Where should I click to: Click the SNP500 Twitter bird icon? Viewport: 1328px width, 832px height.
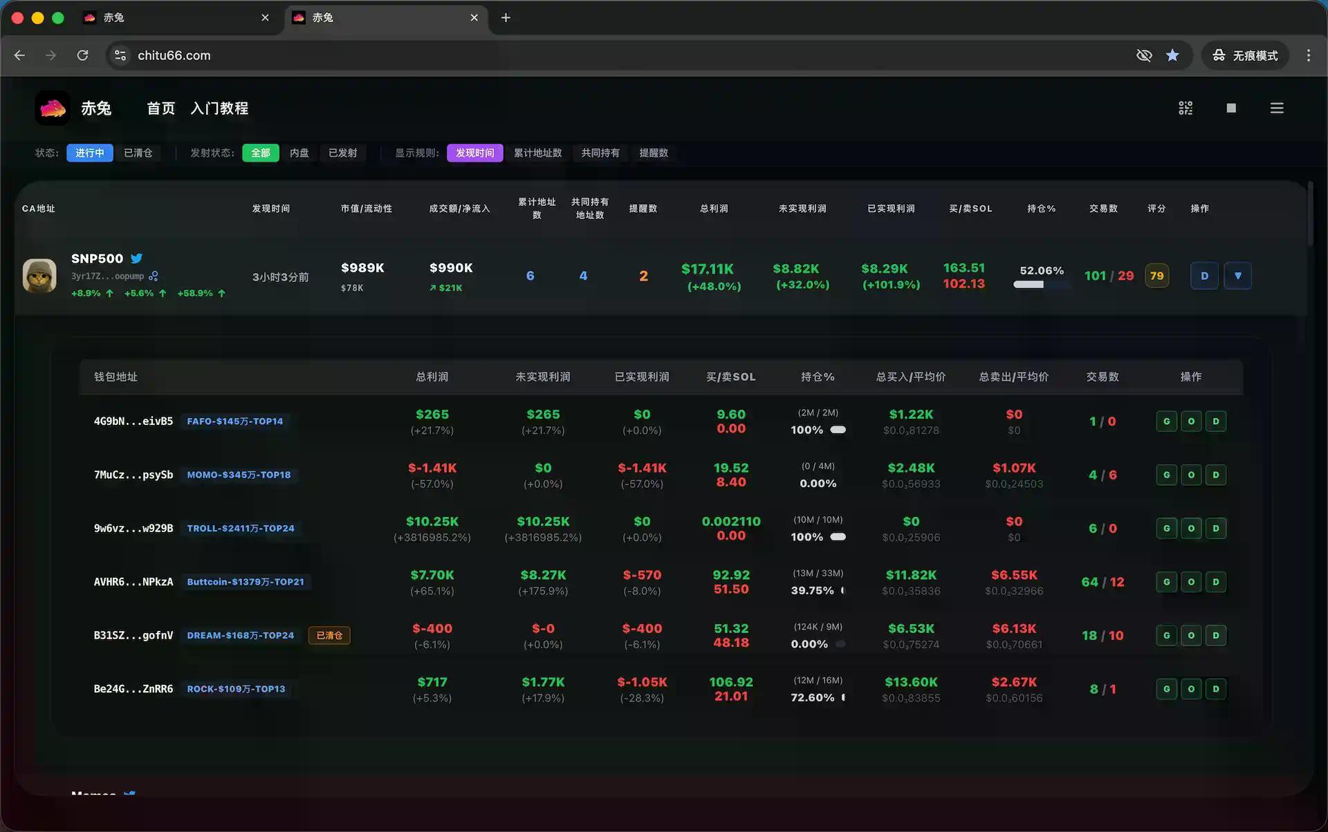pos(137,258)
